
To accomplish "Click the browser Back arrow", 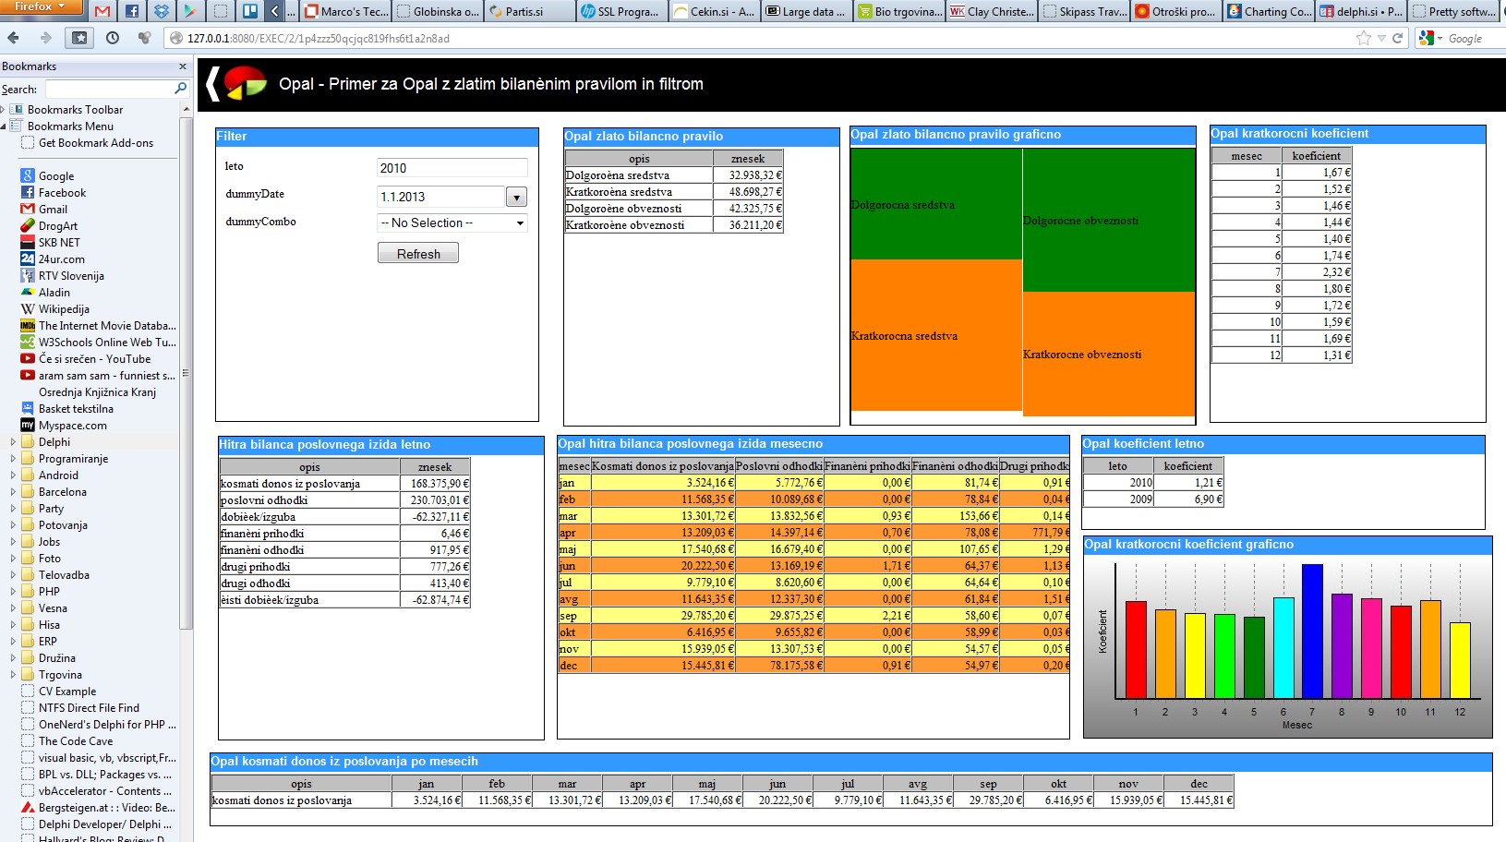I will [x=13, y=38].
